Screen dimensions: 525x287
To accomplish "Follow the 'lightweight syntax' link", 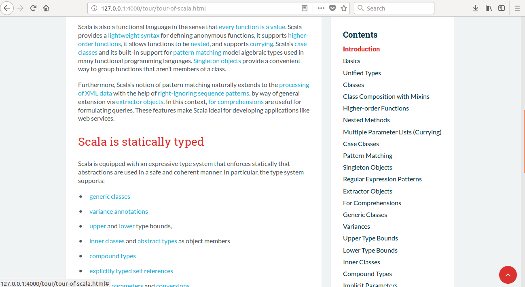I will (133, 35).
